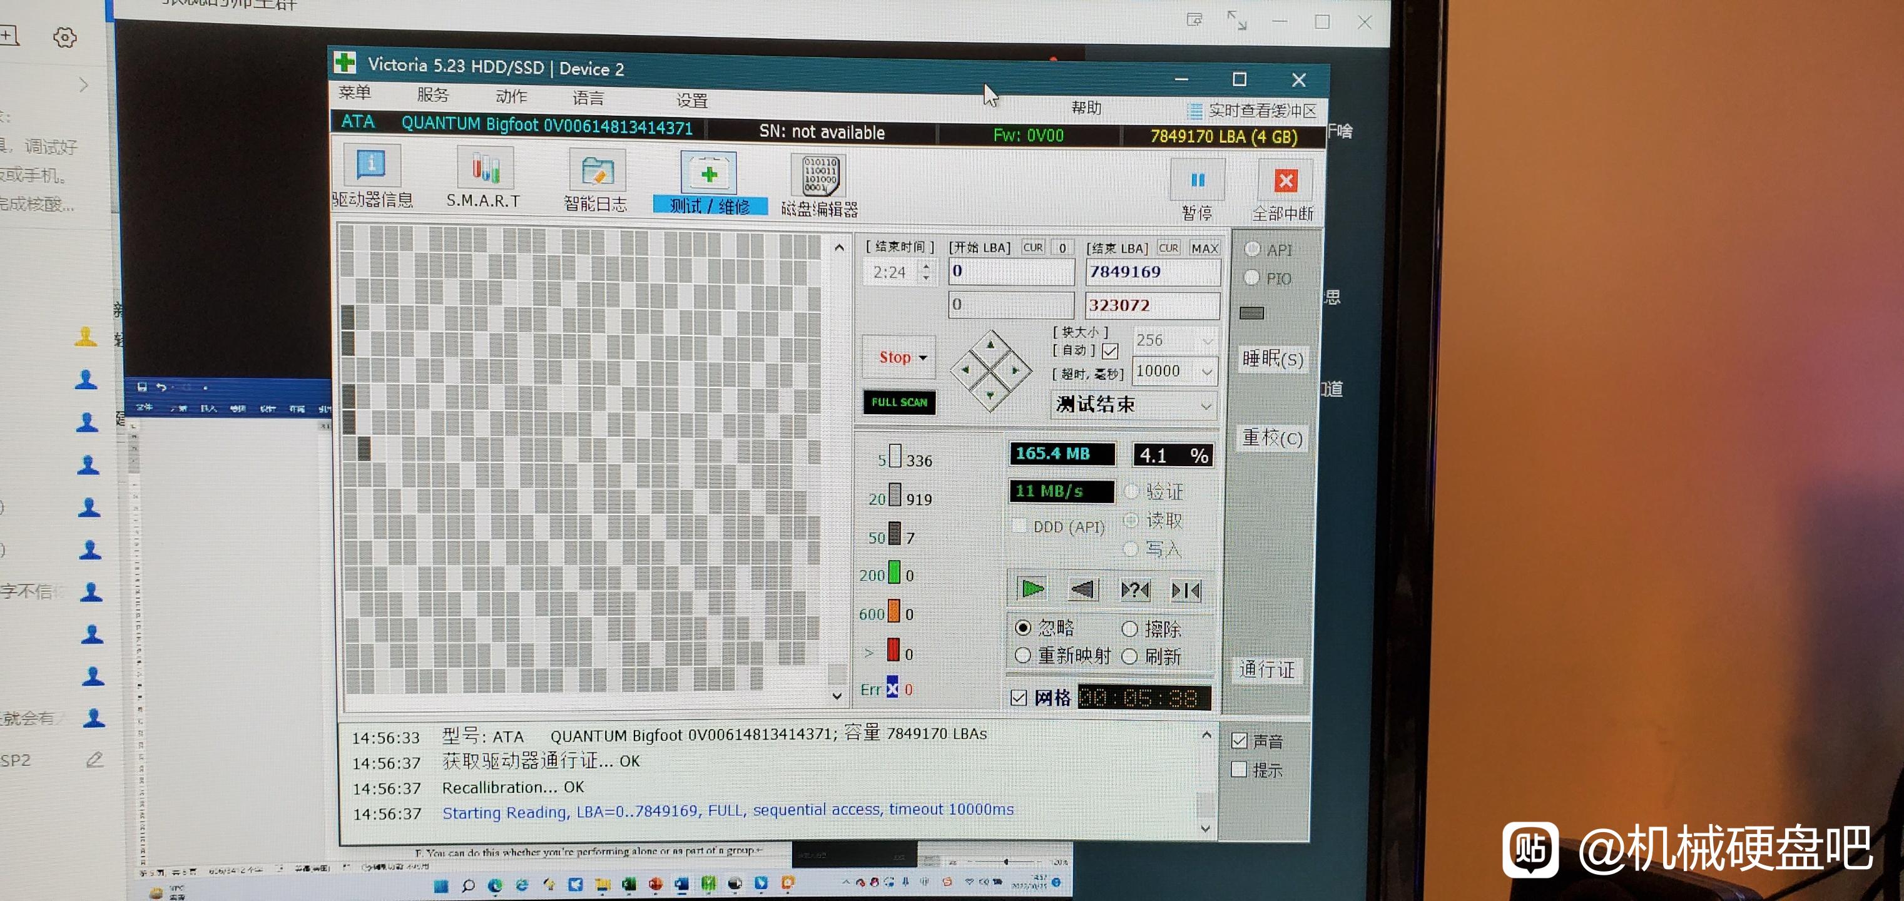Select the 写入 write radio button
Image resolution: width=1904 pixels, height=901 pixels.
pos(1130,549)
